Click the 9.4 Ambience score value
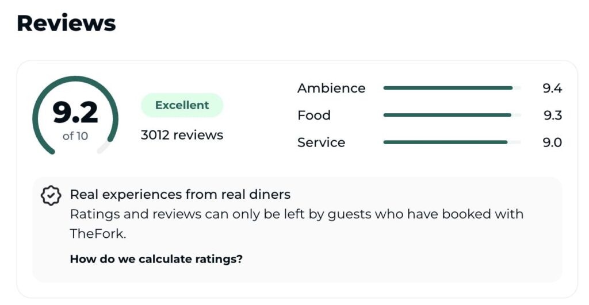The width and height of the screenshot is (589, 305). 552,88
